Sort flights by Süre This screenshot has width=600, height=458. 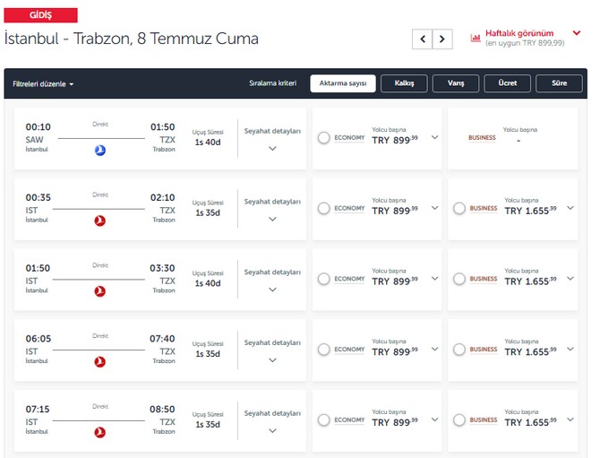click(559, 83)
